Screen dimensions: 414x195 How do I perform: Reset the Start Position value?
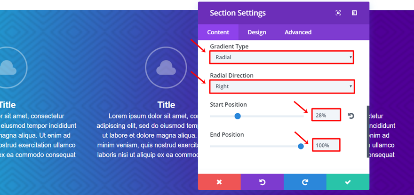point(351,116)
